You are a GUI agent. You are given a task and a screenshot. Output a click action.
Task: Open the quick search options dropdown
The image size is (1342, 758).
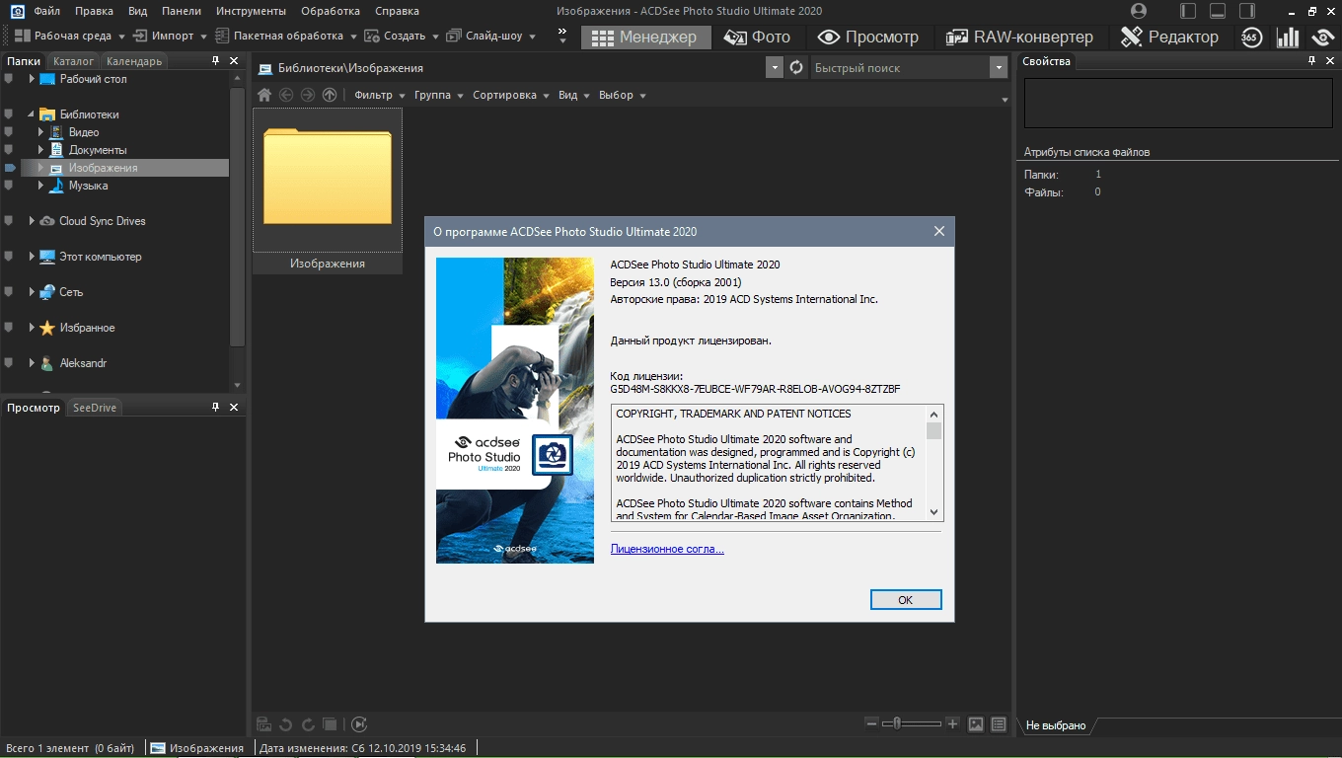(997, 67)
